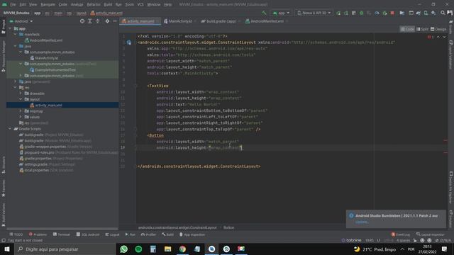The height and width of the screenshot is (255, 454).
Task: Click the gutter icon on line 2
Action: 129,42
